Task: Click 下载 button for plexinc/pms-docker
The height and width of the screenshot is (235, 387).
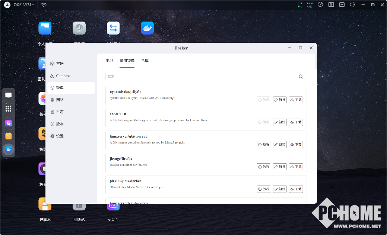Action: [x=296, y=189]
